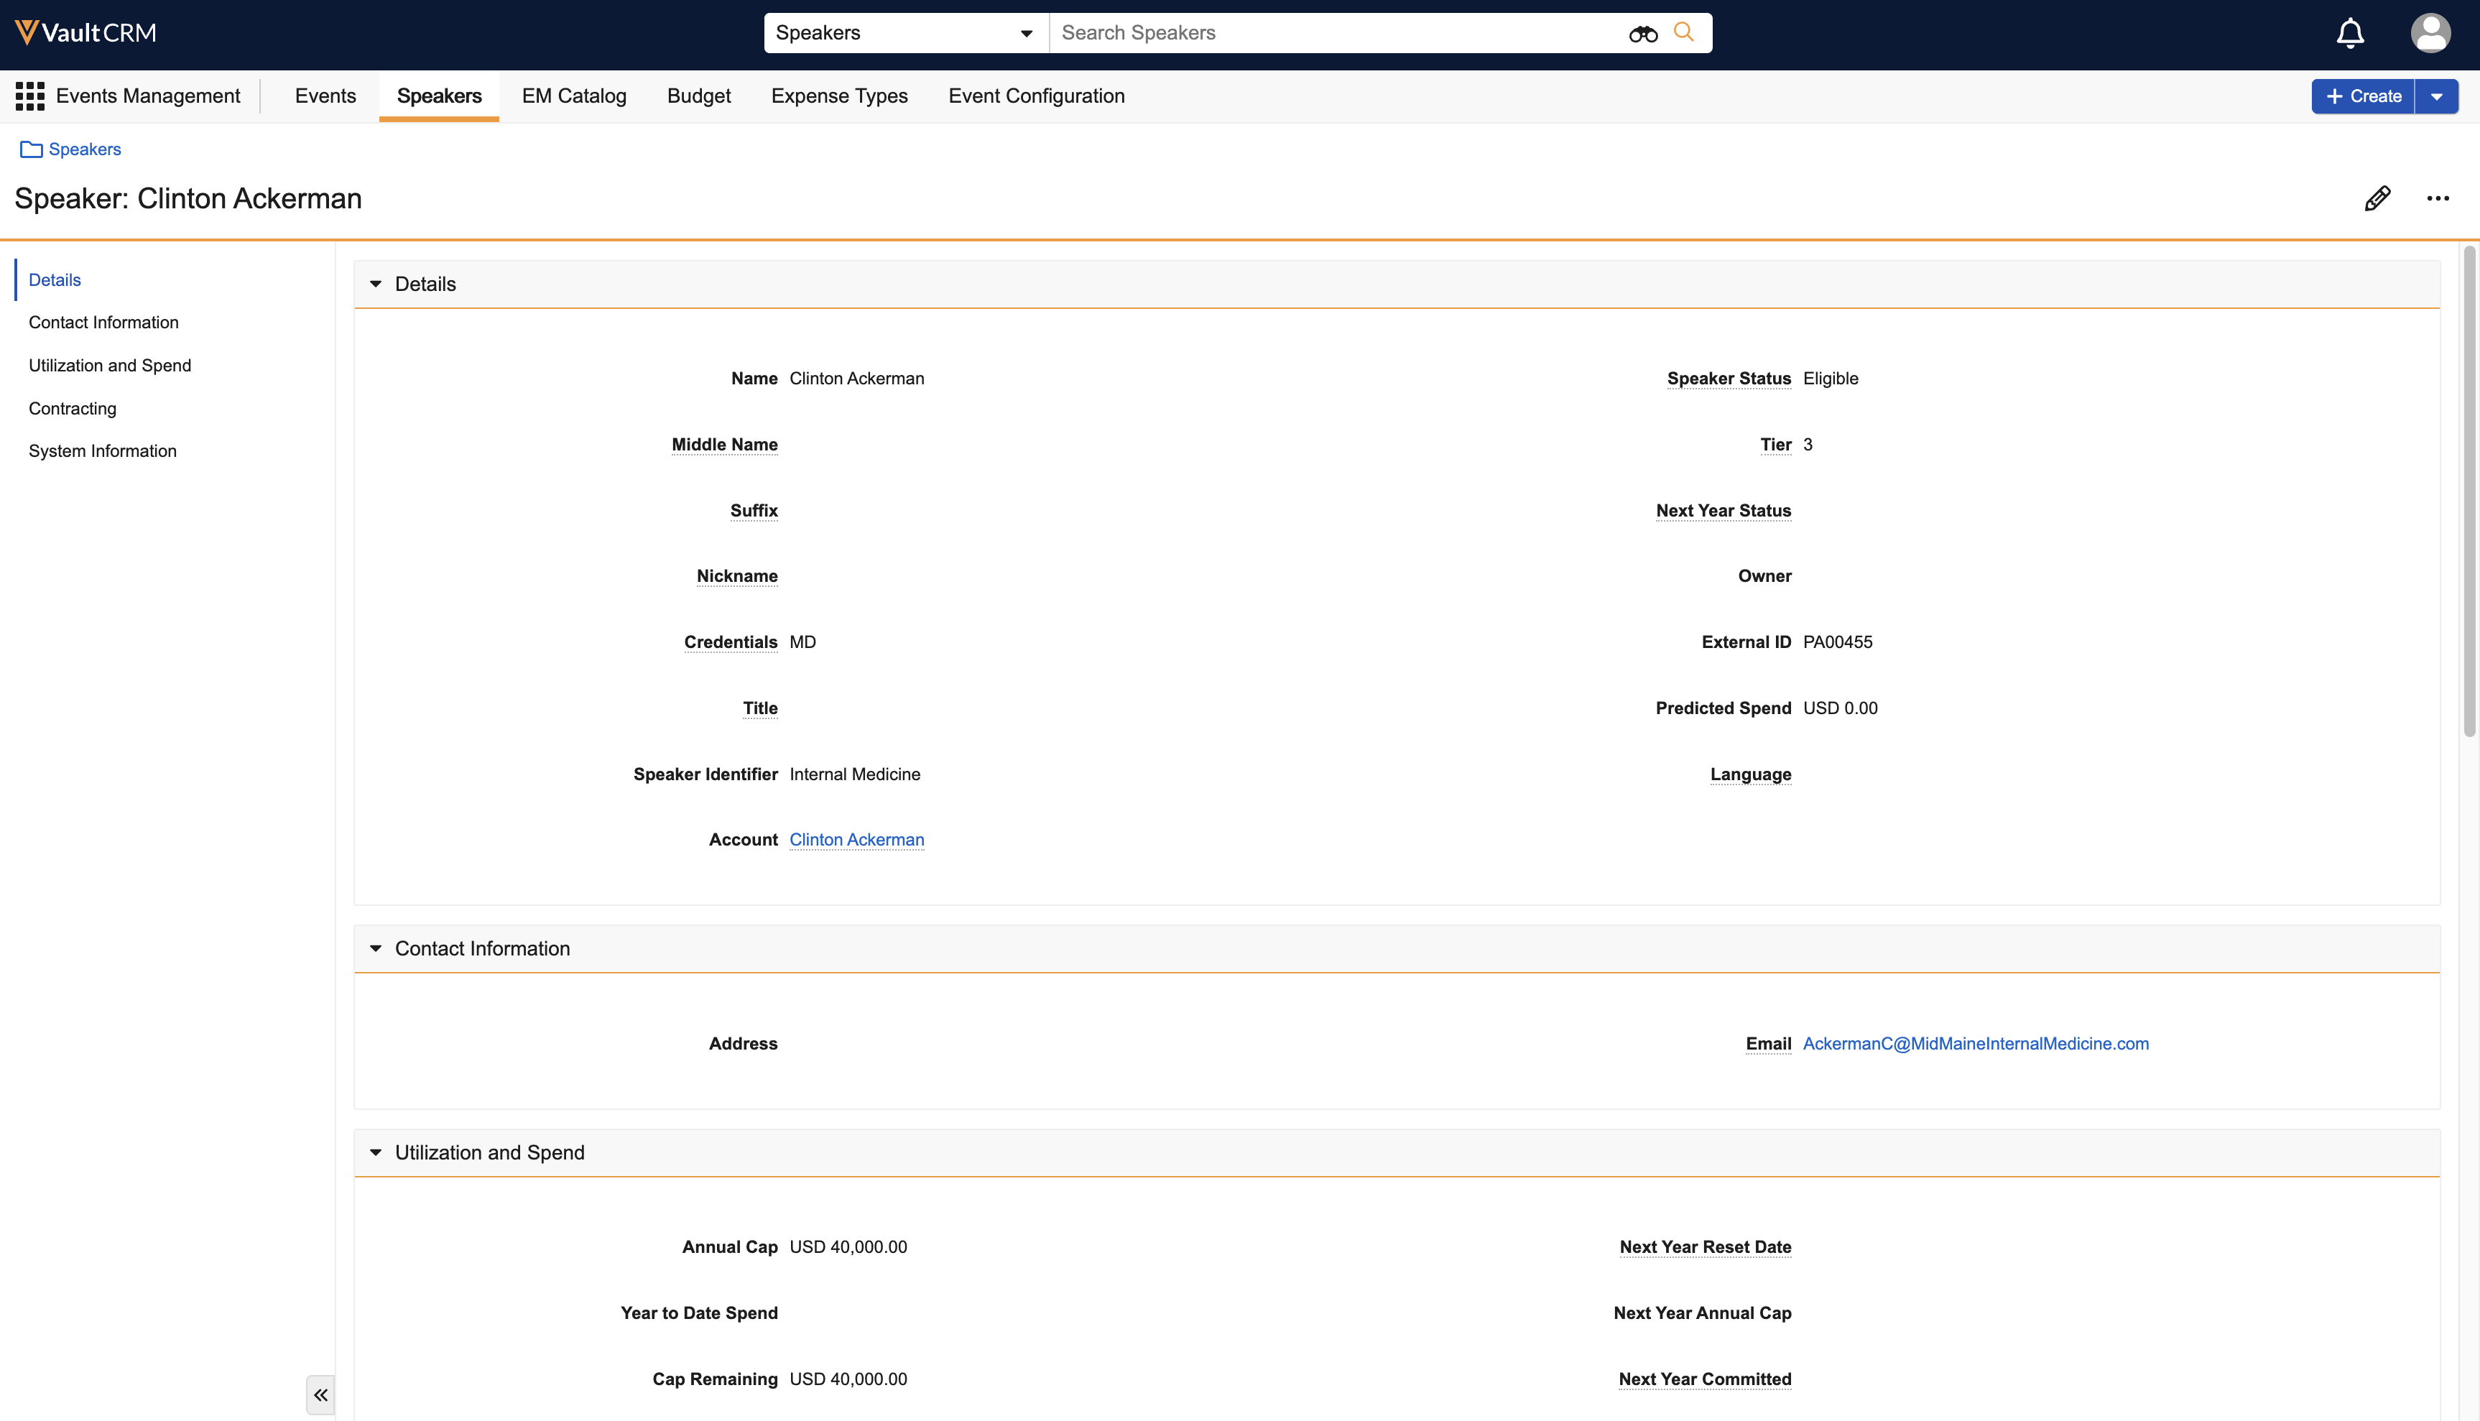2480x1421 pixels.
Task: Click the External ID value PA00455
Action: point(1838,642)
